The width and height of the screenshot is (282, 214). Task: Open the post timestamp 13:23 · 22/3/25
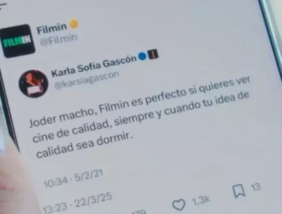tap(77, 203)
